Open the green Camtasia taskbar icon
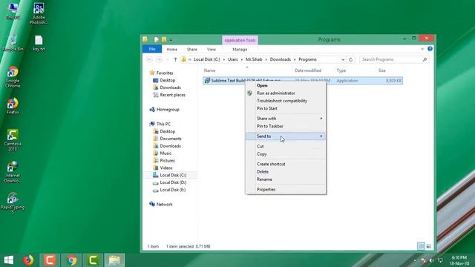The height and width of the screenshot is (267, 475). pyautogui.click(x=93, y=260)
